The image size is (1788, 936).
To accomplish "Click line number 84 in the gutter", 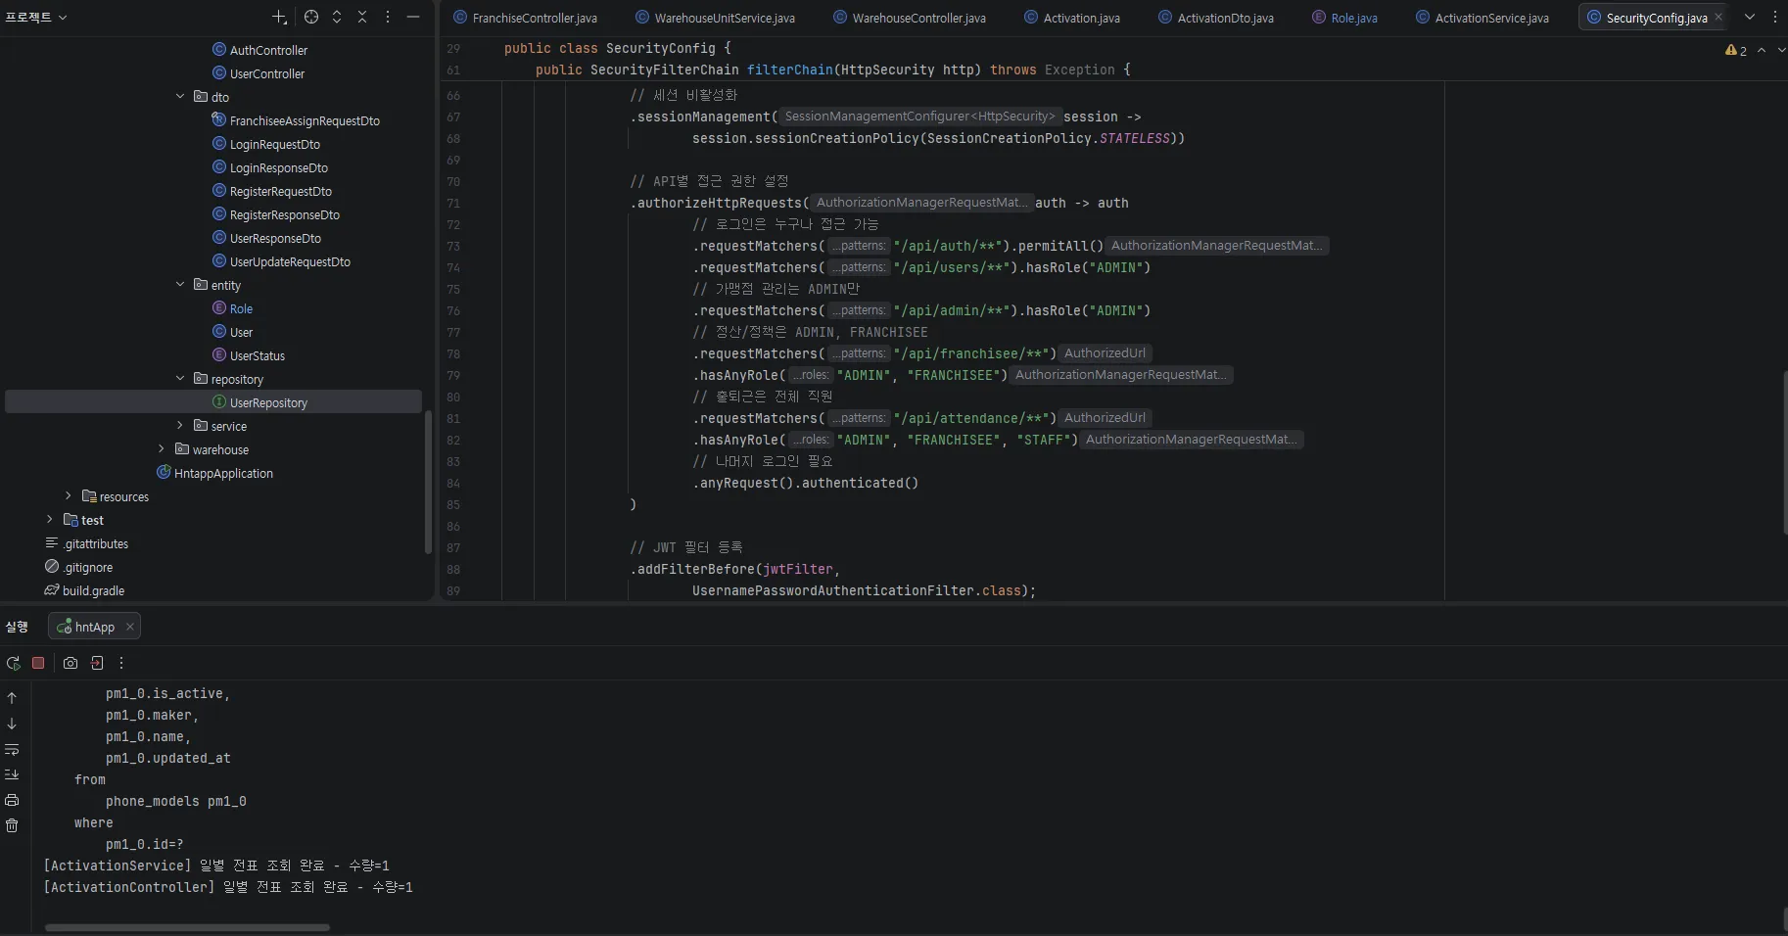I will (x=453, y=483).
